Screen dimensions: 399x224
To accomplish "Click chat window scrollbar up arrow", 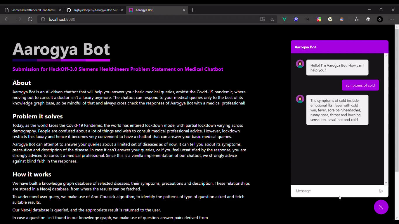I will [x=386, y=55].
